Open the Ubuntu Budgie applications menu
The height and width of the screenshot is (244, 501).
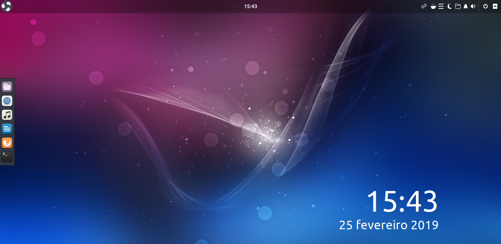[7, 6]
